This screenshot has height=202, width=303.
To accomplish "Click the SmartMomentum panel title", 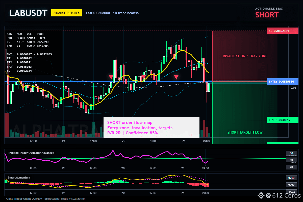I will [19, 178].
